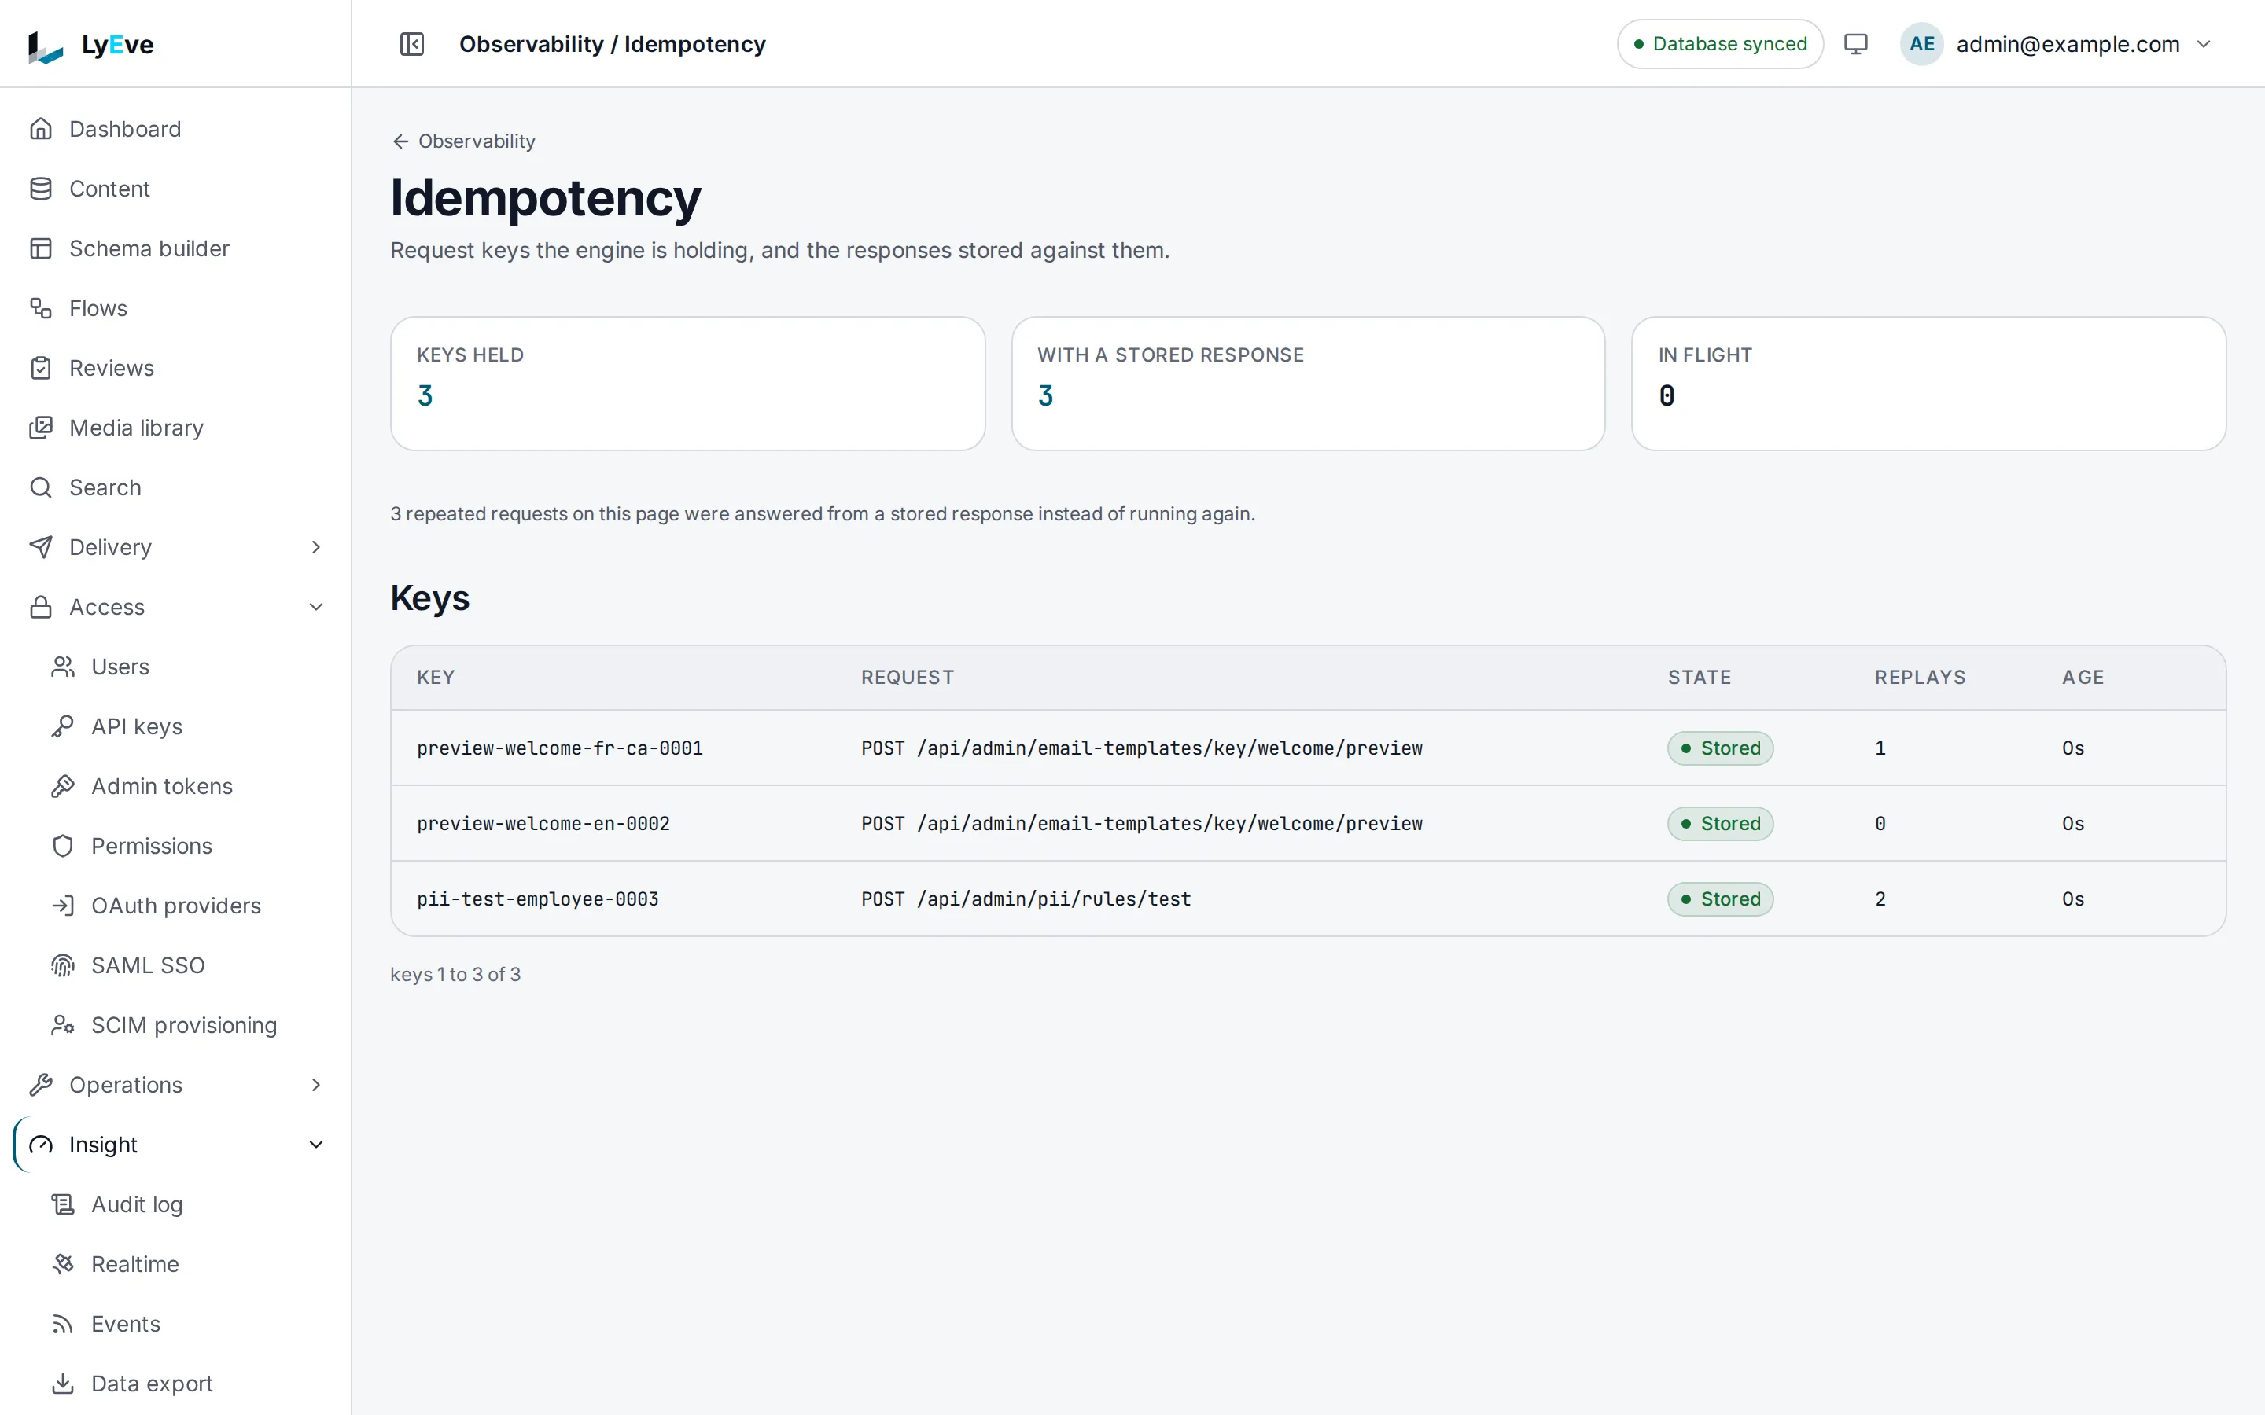2265x1415 pixels.
Task: Click key preview-welcome-fr-ca-0001
Action: tap(560, 748)
